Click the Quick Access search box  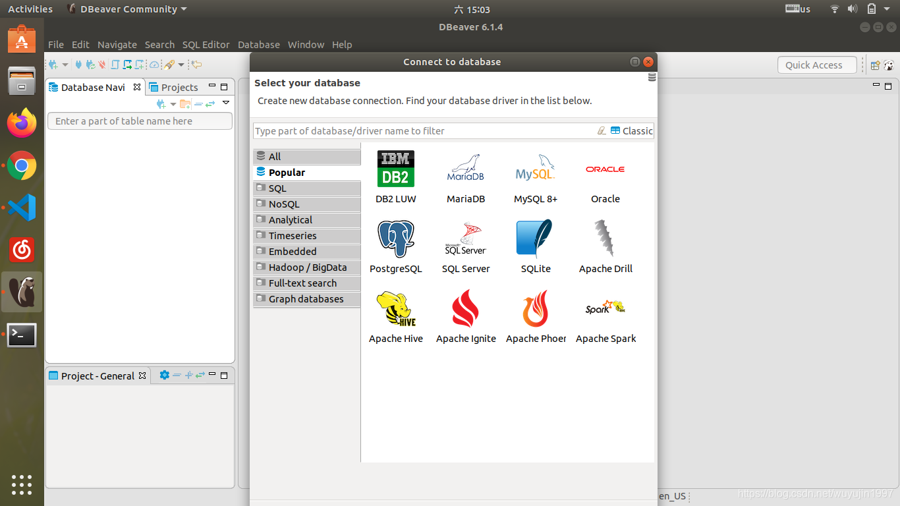(x=817, y=65)
